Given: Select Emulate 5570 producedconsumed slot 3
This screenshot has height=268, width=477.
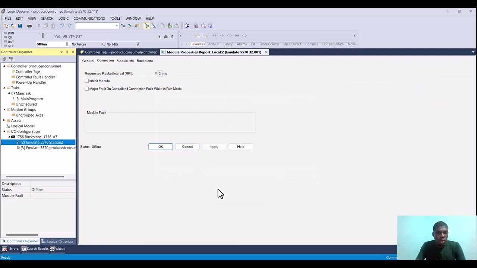Looking at the screenshot, I should click(46, 148).
